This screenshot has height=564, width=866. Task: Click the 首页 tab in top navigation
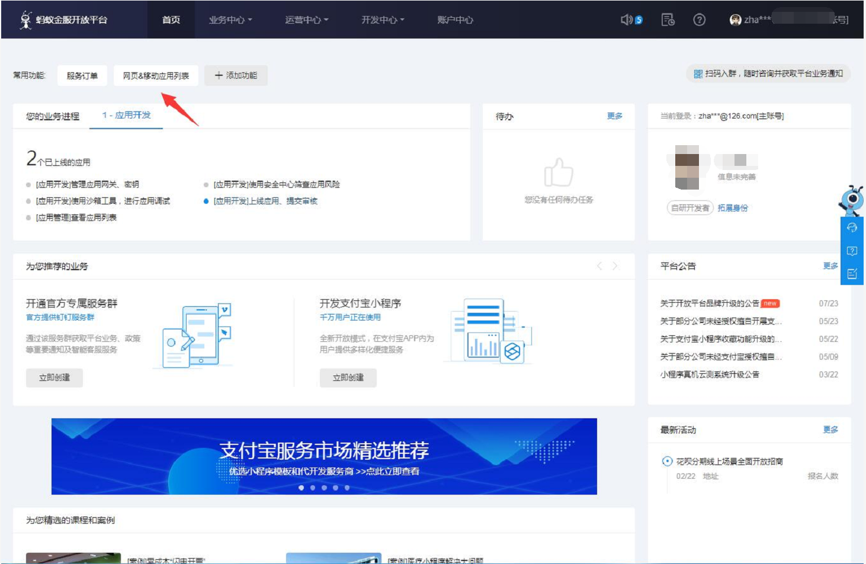(x=171, y=20)
